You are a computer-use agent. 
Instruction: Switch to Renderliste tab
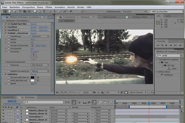tap(8, 97)
